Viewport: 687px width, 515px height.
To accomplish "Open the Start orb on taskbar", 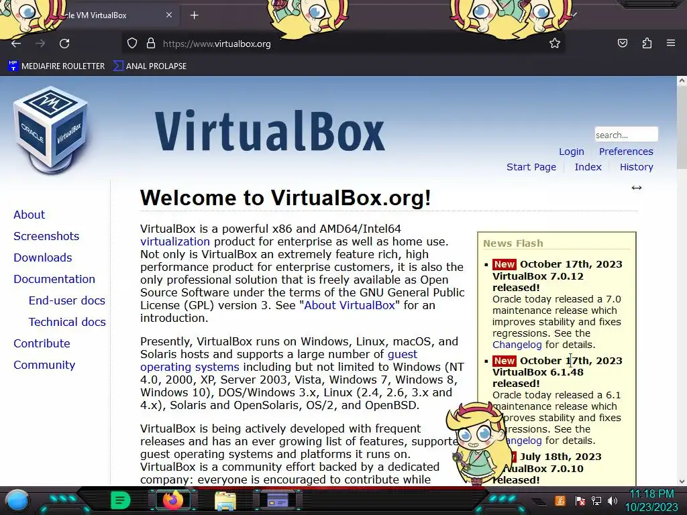I will 17,500.
